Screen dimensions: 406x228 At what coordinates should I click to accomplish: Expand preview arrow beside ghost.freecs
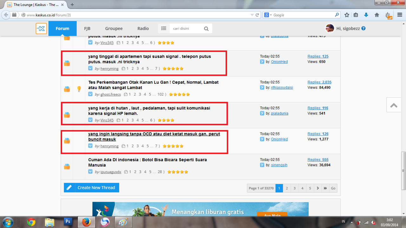point(90,94)
